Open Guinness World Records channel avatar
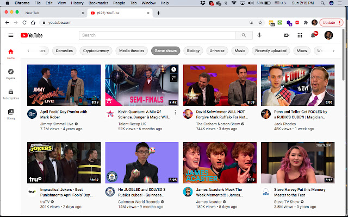Viewport: 348px width, 217px height. [x=110, y=192]
